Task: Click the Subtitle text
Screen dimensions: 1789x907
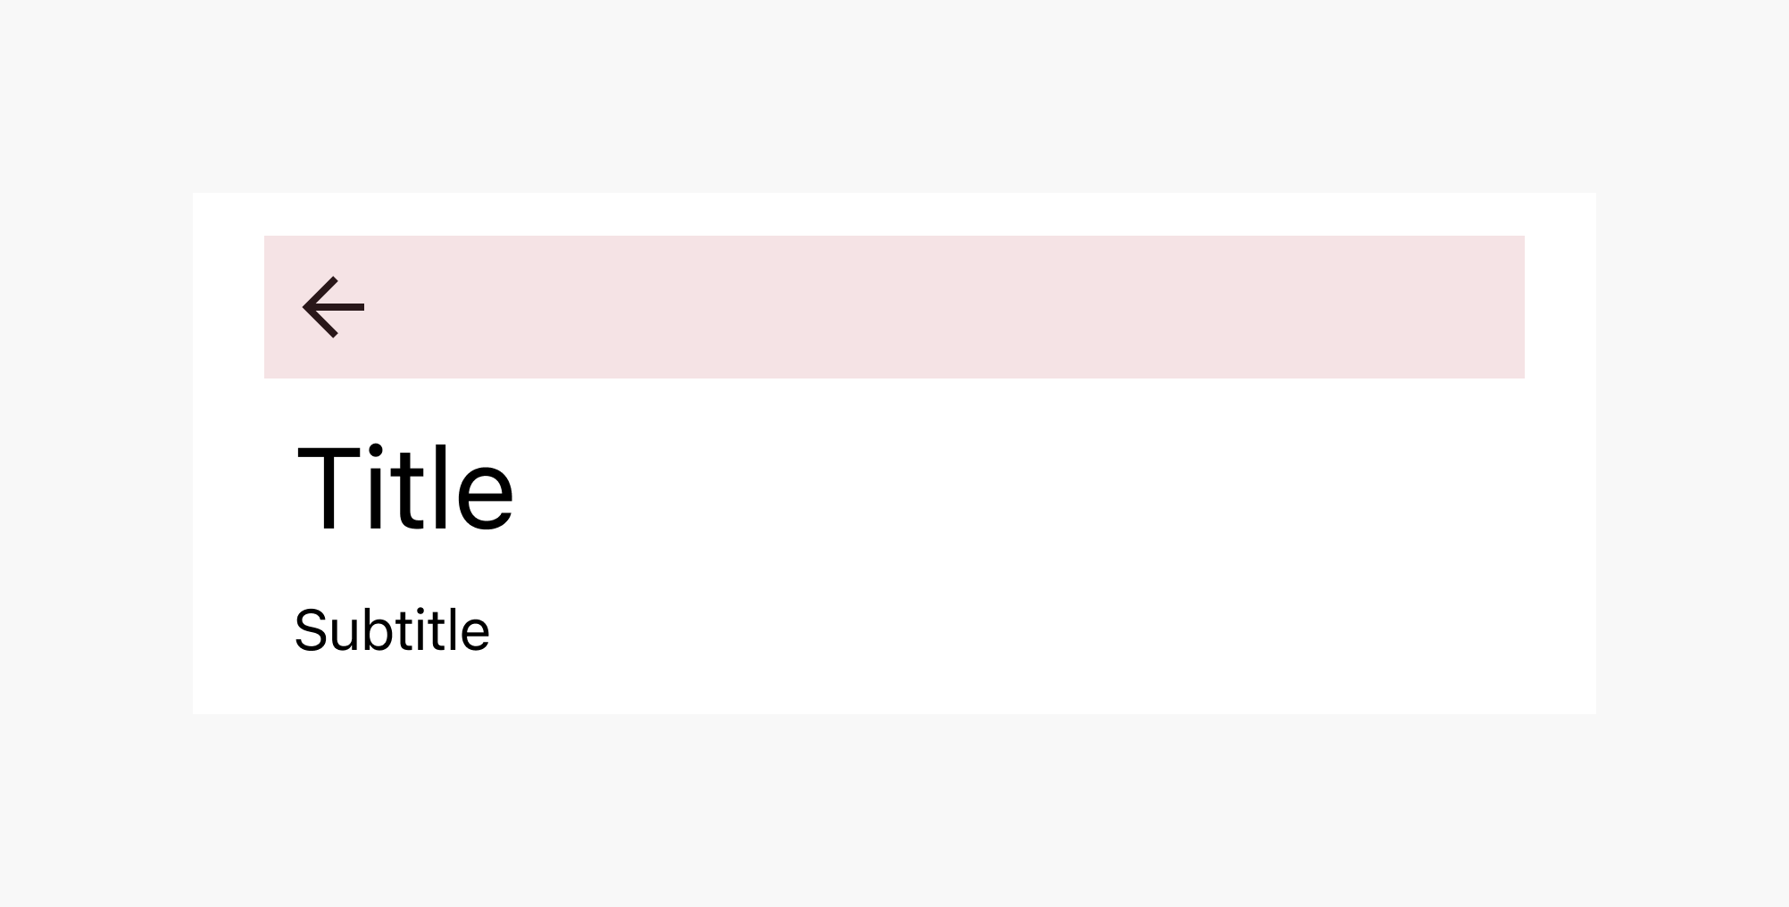Action: [x=392, y=630]
